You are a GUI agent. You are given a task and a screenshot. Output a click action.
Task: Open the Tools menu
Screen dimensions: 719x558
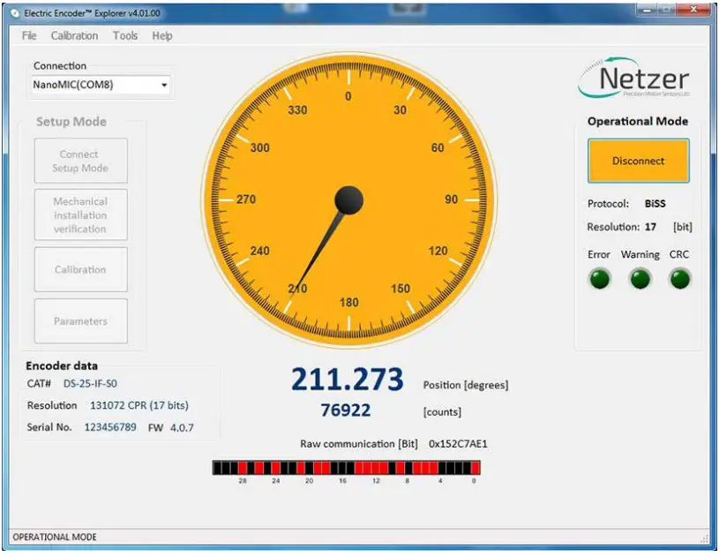125,35
